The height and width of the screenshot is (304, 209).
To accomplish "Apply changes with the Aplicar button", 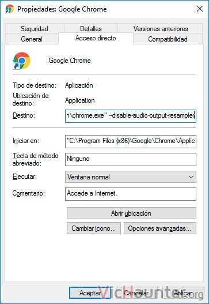I will tap(183, 293).
